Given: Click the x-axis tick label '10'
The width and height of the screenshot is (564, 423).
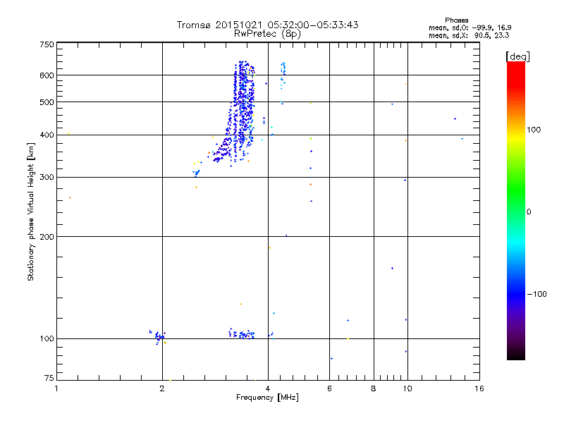Looking at the screenshot, I should tap(407, 388).
